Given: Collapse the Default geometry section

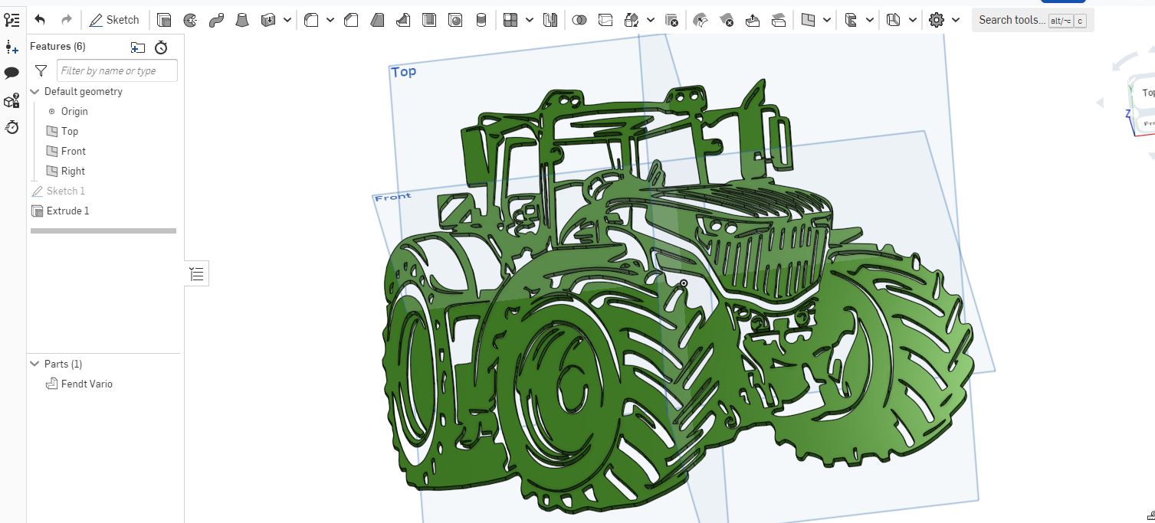Looking at the screenshot, I should [x=34, y=91].
